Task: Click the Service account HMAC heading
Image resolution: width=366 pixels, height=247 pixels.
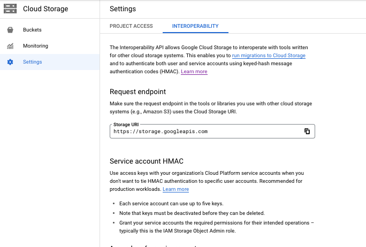Action: coord(147,161)
